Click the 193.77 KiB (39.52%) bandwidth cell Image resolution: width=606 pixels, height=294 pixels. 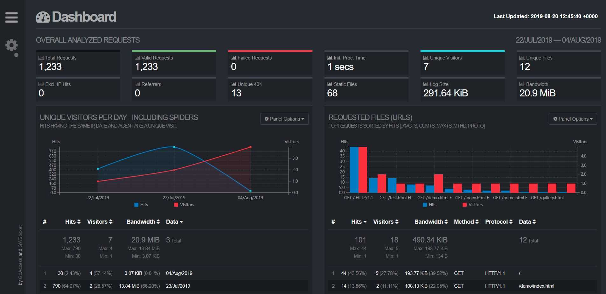tap(426, 273)
